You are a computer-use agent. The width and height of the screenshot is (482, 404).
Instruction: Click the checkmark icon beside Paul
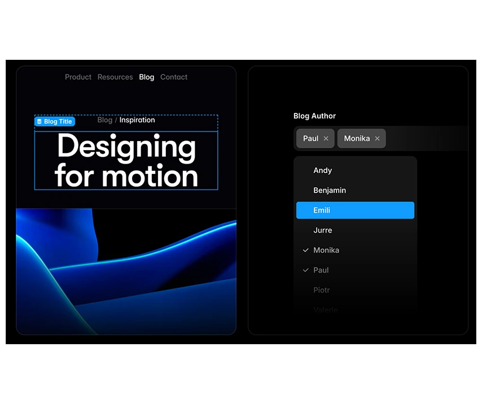pyautogui.click(x=305, y=270)
